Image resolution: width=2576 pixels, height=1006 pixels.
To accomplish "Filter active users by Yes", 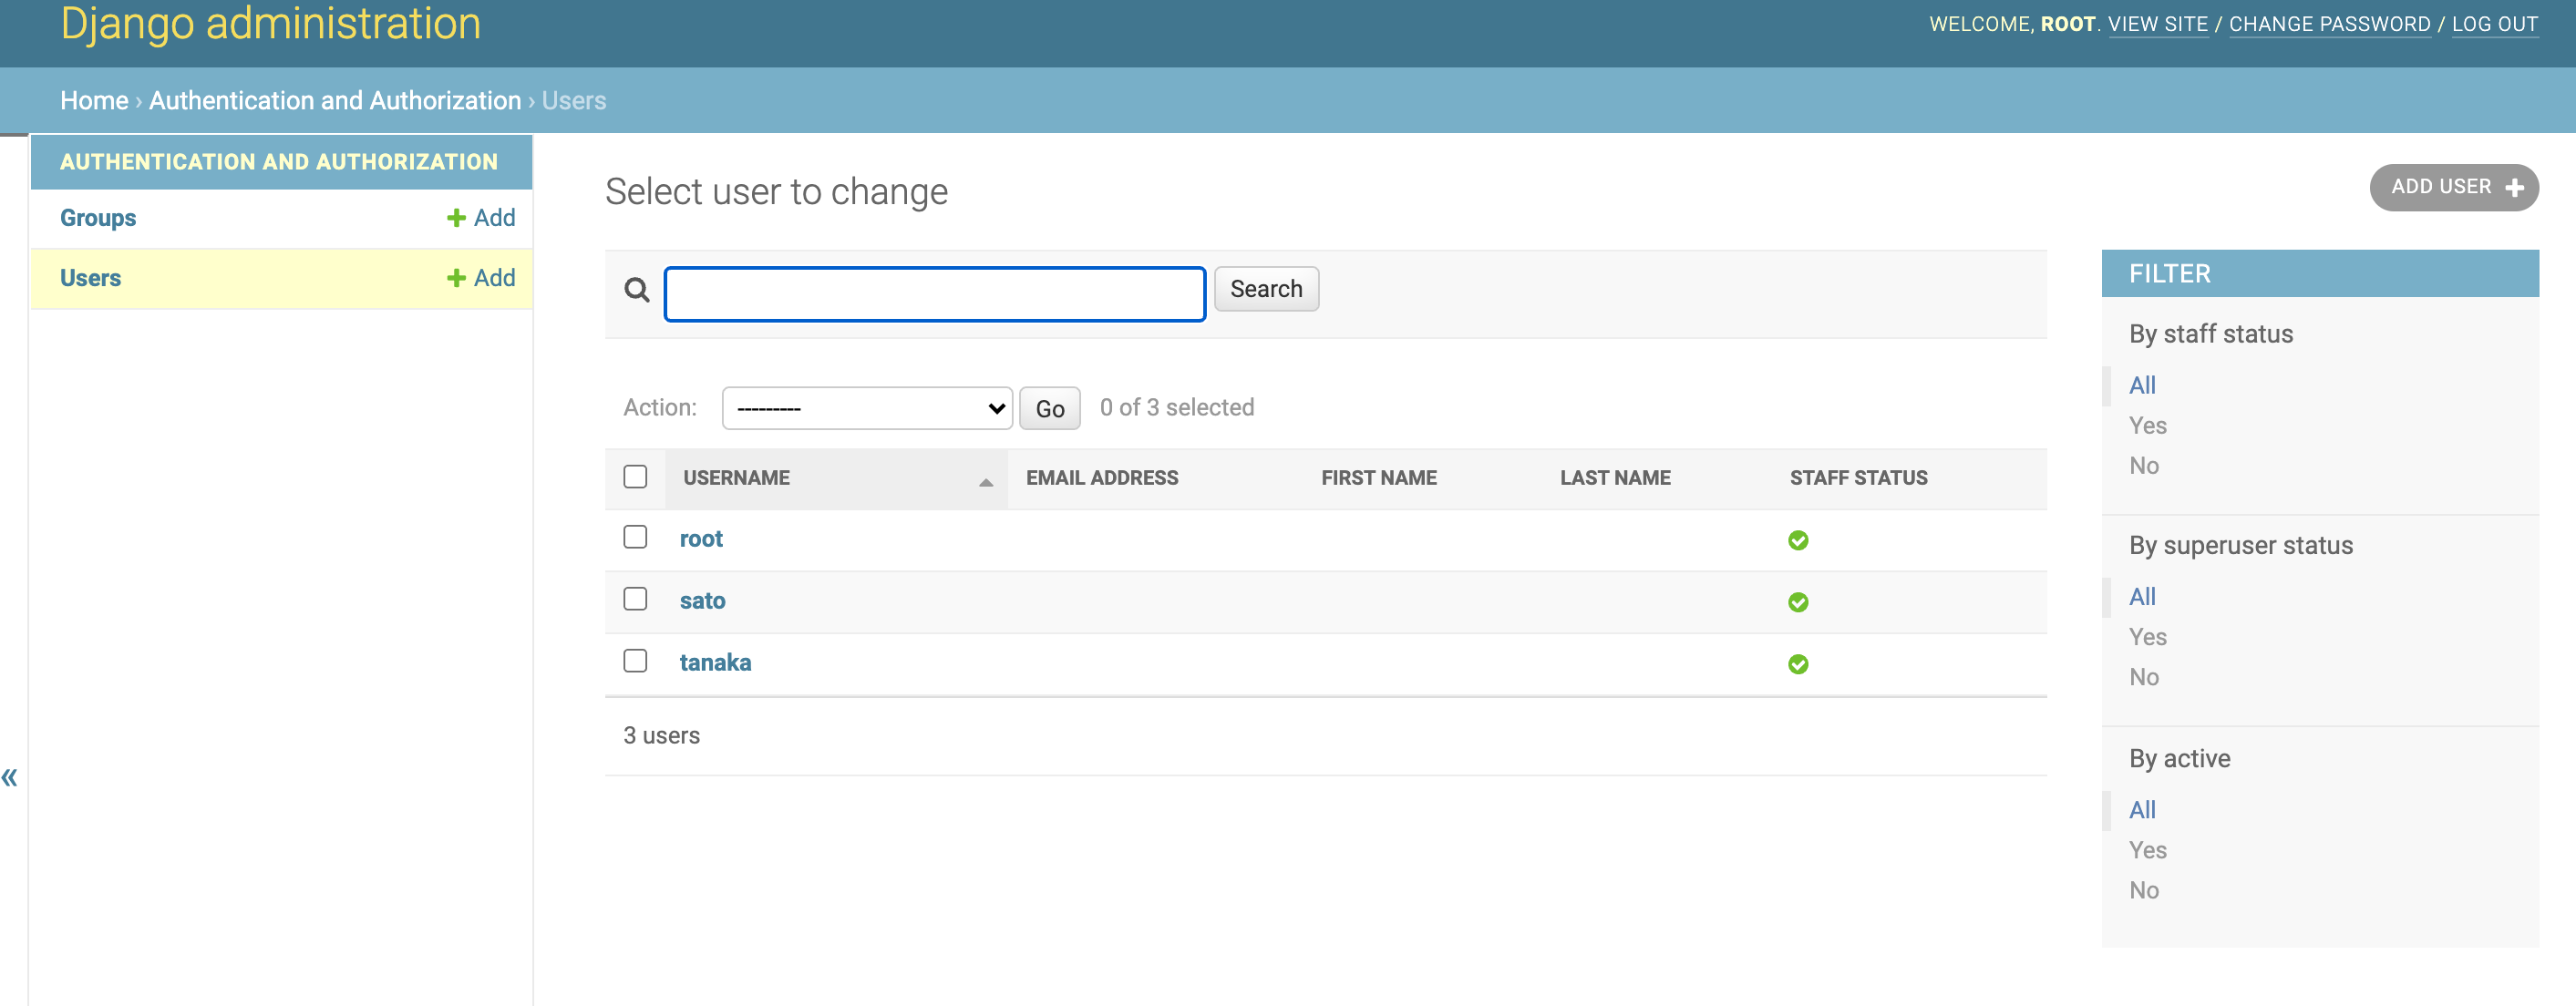I will (2147, 850).
